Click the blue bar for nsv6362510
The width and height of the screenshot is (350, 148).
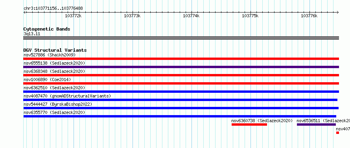coord(181,92)
